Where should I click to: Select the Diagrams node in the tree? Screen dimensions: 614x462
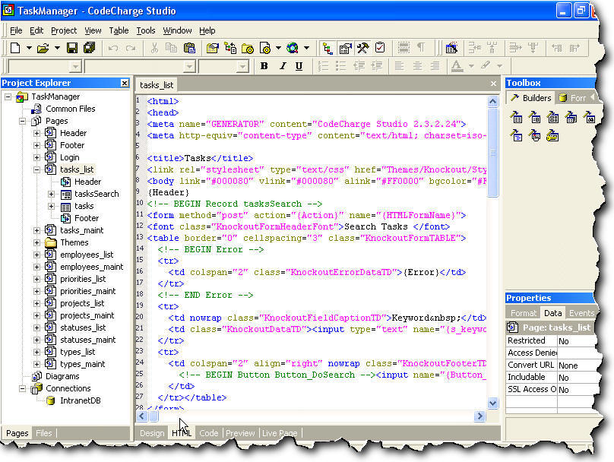tap(62, 376)
